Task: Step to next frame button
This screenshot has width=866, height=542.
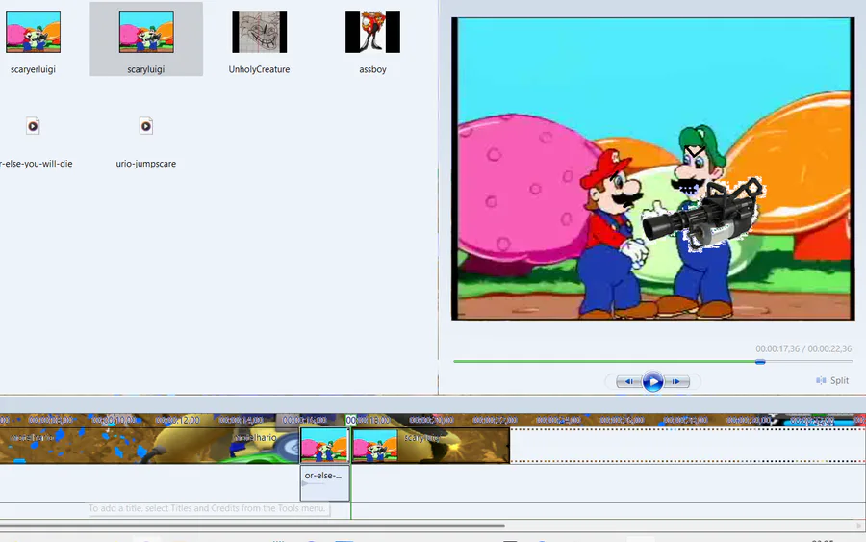Action: point(676,381)
